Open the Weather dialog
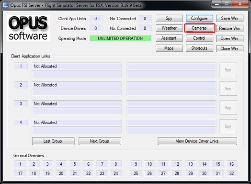 click(x=169, y=28)
